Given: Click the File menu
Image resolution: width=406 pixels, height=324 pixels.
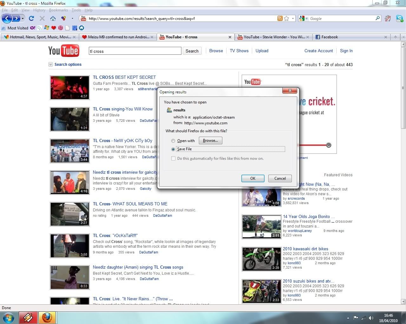Looking at the screenshot, I should click(5, 10).
